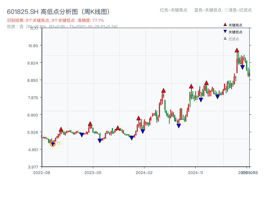The width and height of the screenshot is (277, 208).
Task: Click the ○浅色-过滤点 header label
Action: tap(238, 10)
